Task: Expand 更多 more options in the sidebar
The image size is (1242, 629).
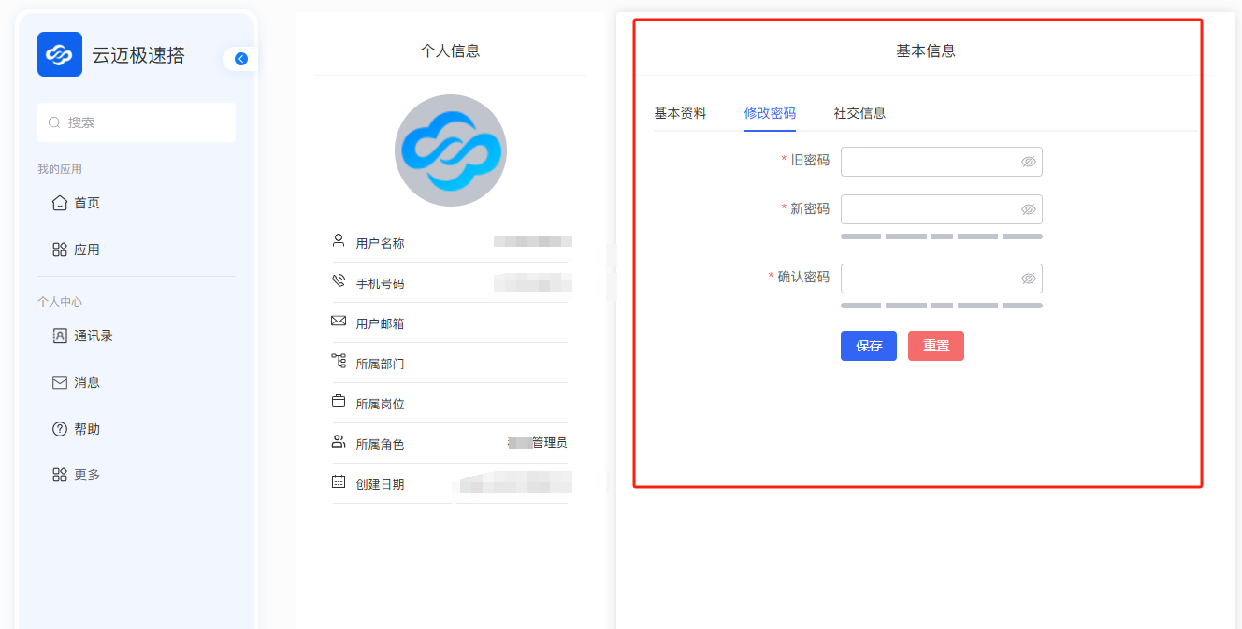Action: pyautogui.click(x=86, y=475)
